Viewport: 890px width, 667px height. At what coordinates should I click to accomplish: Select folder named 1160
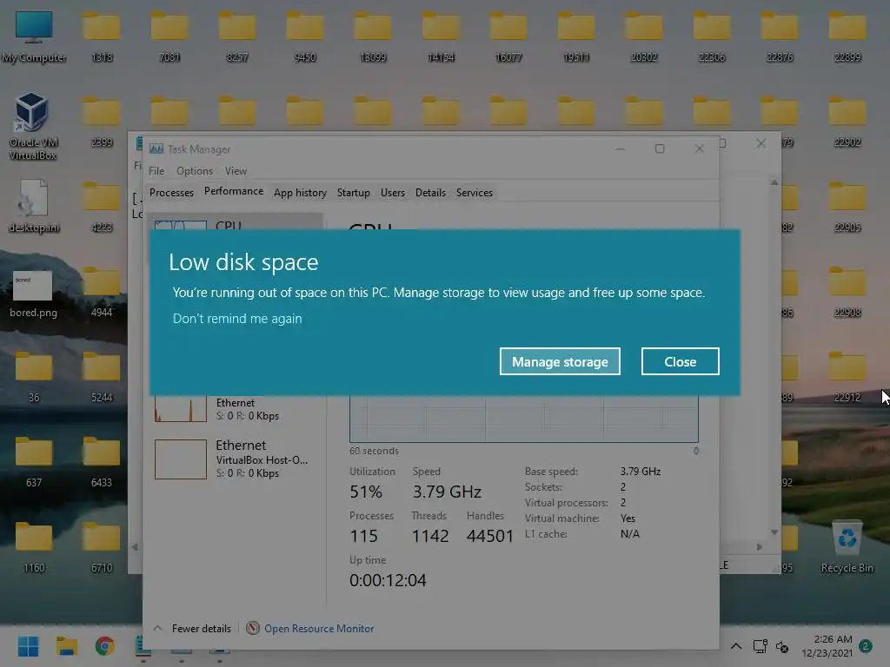[x=34, y=547]
